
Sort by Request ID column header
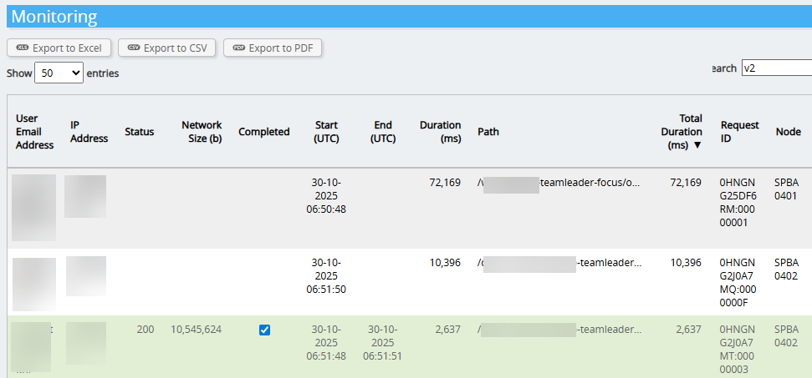coord(739,132)
